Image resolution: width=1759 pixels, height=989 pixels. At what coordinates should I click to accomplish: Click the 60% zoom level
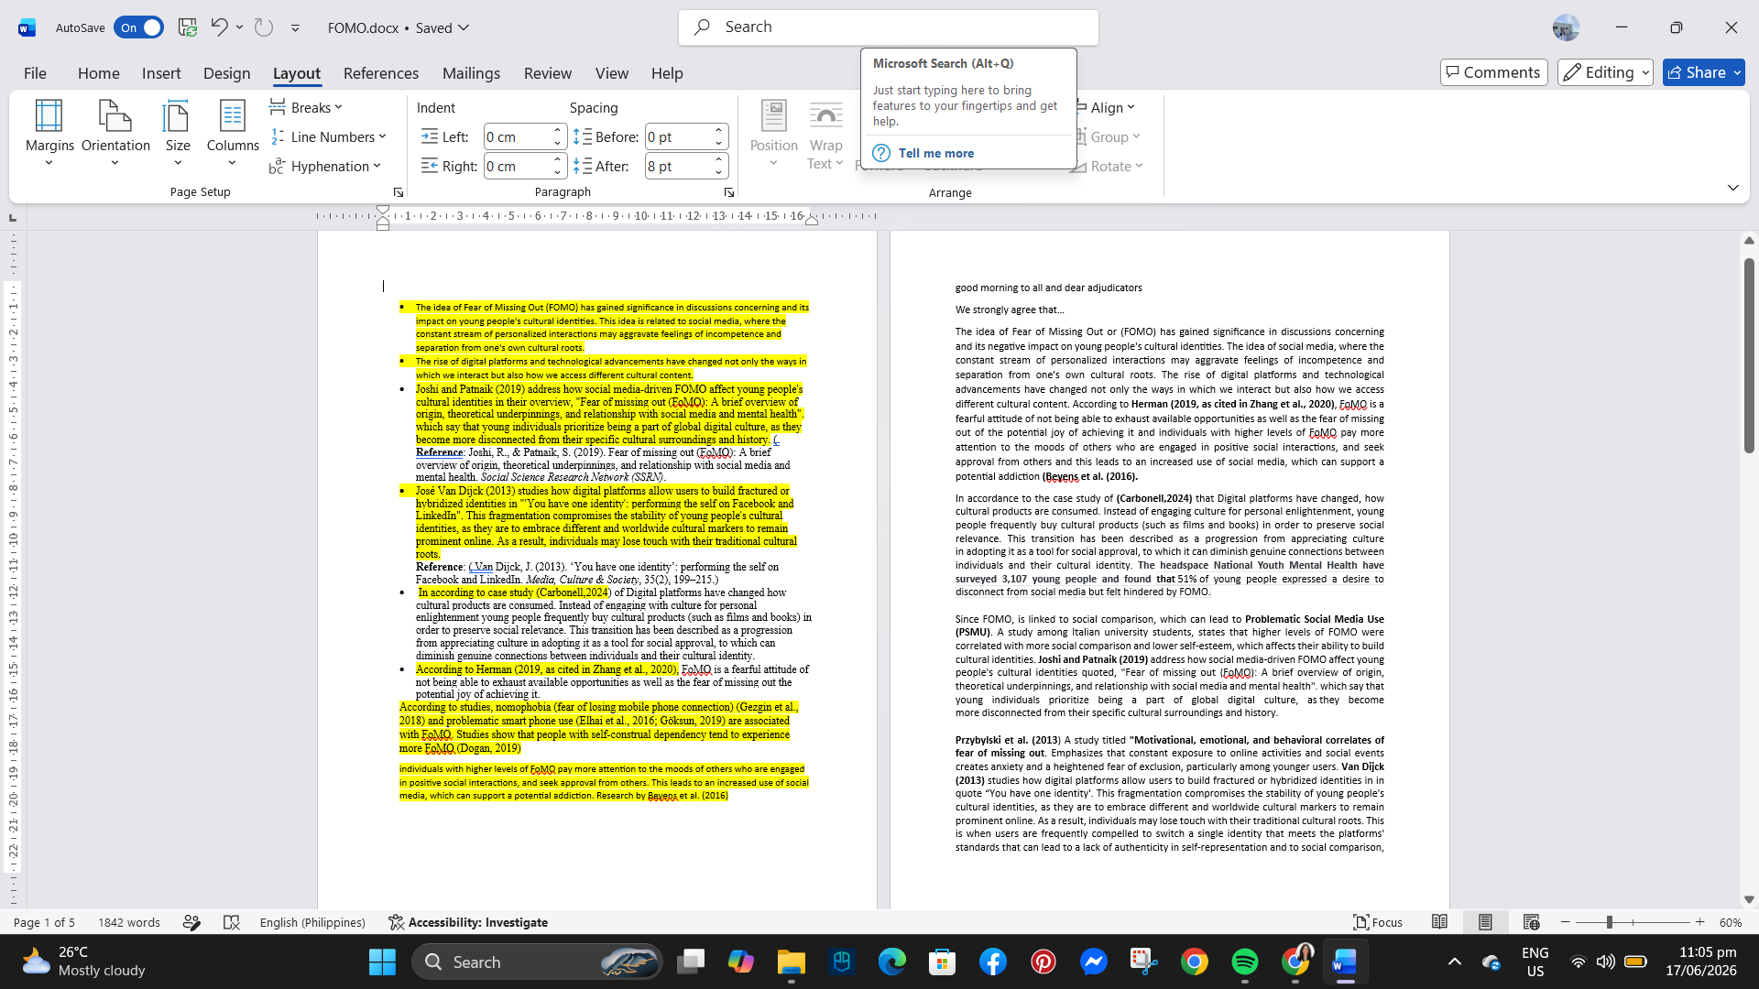1731,922
